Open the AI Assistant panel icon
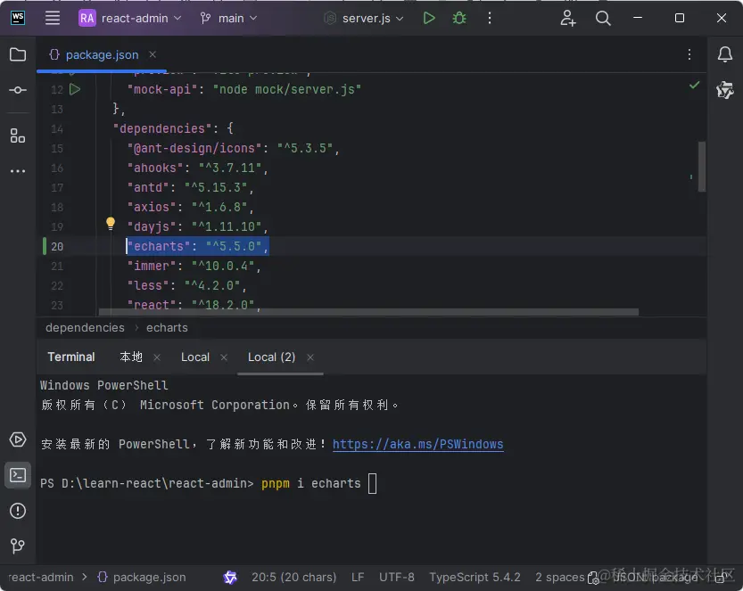 click(724, 90)
